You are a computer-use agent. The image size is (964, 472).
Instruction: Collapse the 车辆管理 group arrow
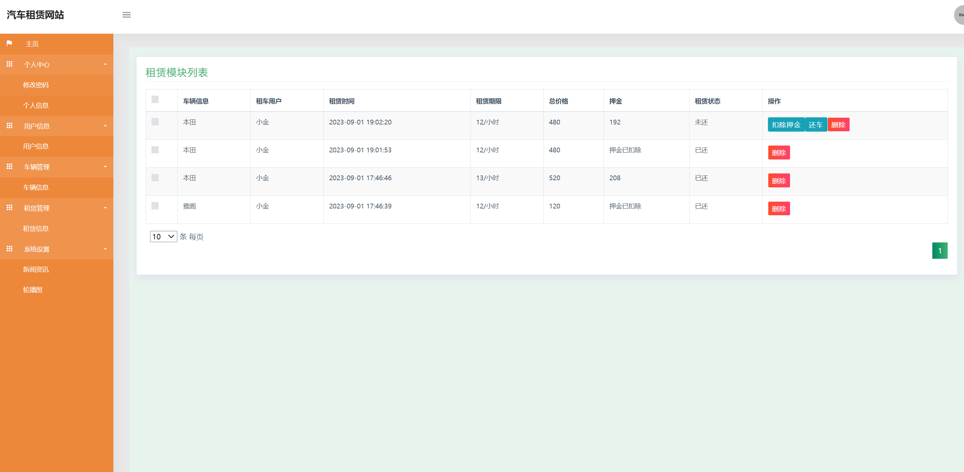point(105,167)
